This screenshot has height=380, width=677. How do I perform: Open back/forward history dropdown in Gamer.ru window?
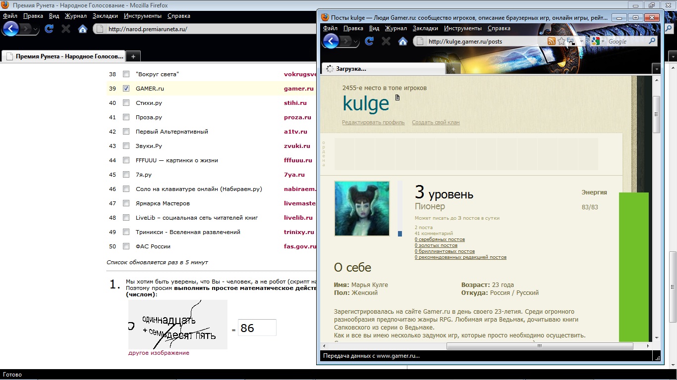coord(356,42)
